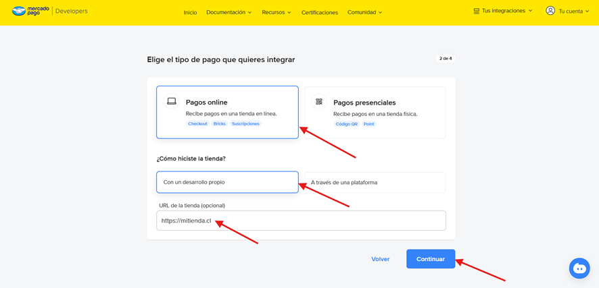This screenshot has height=288, width=599.
Task: Select the Pagos online payment option
Action: [227, 112]
